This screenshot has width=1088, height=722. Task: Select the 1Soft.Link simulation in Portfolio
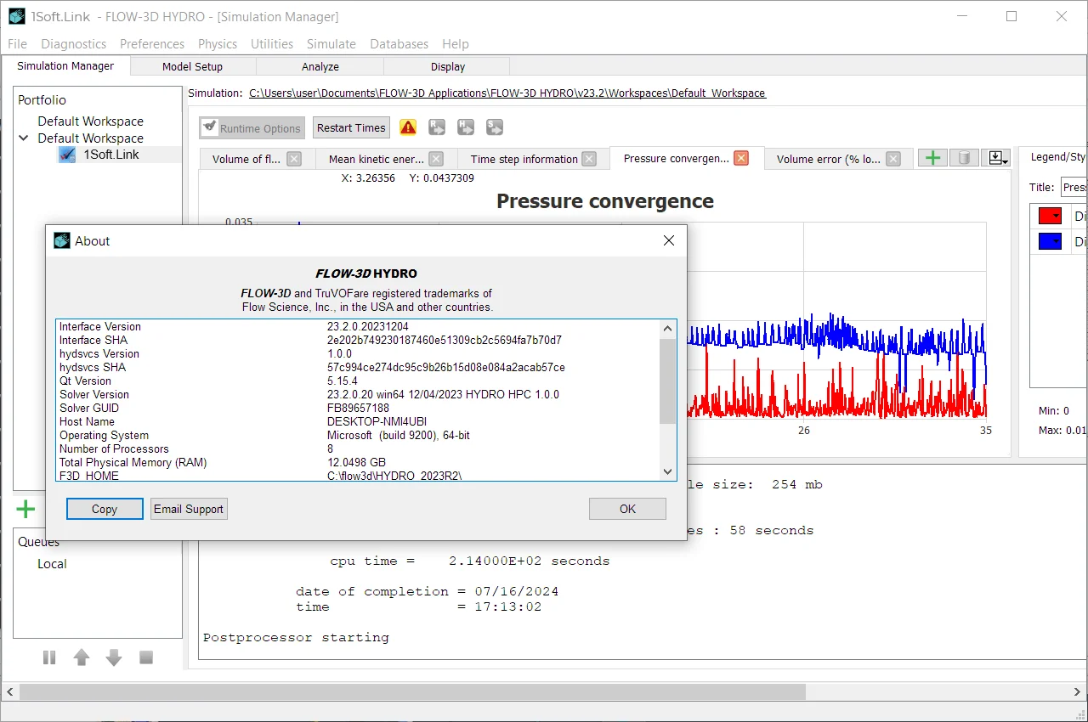pos(111,155)
